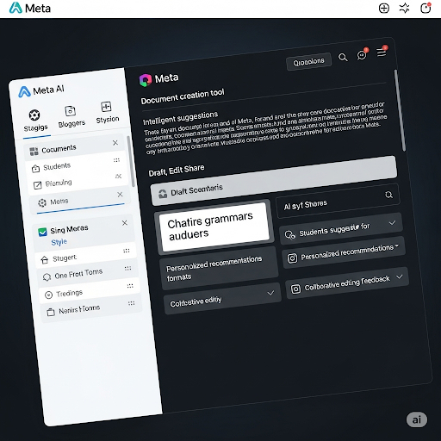Screen dimensions: 441x441
Task: Click the pencil-square icon beside Bienuing
Action: pyautogui.click(x=37, y=185)
